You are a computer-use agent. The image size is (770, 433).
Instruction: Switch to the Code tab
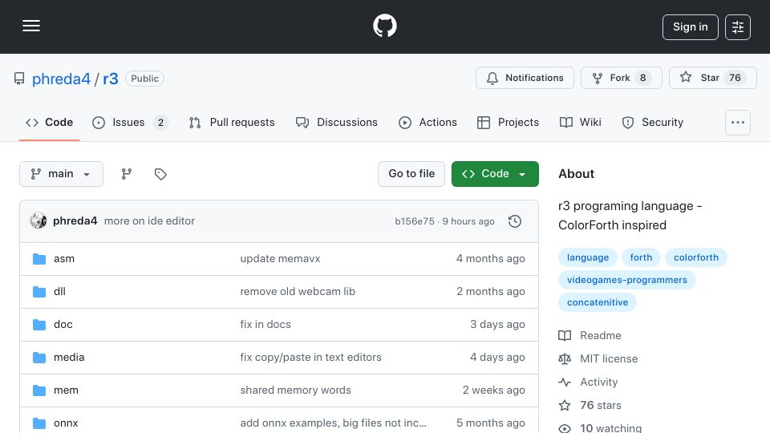point(49,122)
